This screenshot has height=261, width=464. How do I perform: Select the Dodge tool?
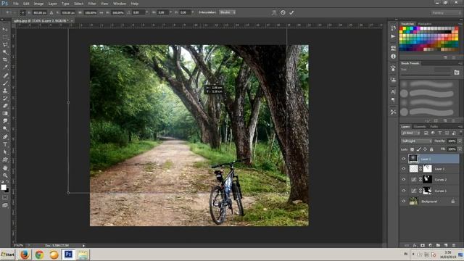5,129
